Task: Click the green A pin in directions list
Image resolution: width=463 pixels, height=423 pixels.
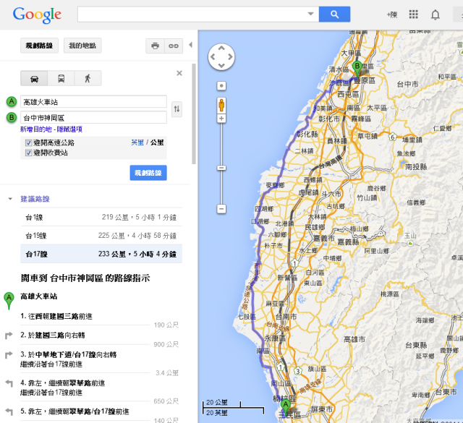Action: tap(9, 301)
